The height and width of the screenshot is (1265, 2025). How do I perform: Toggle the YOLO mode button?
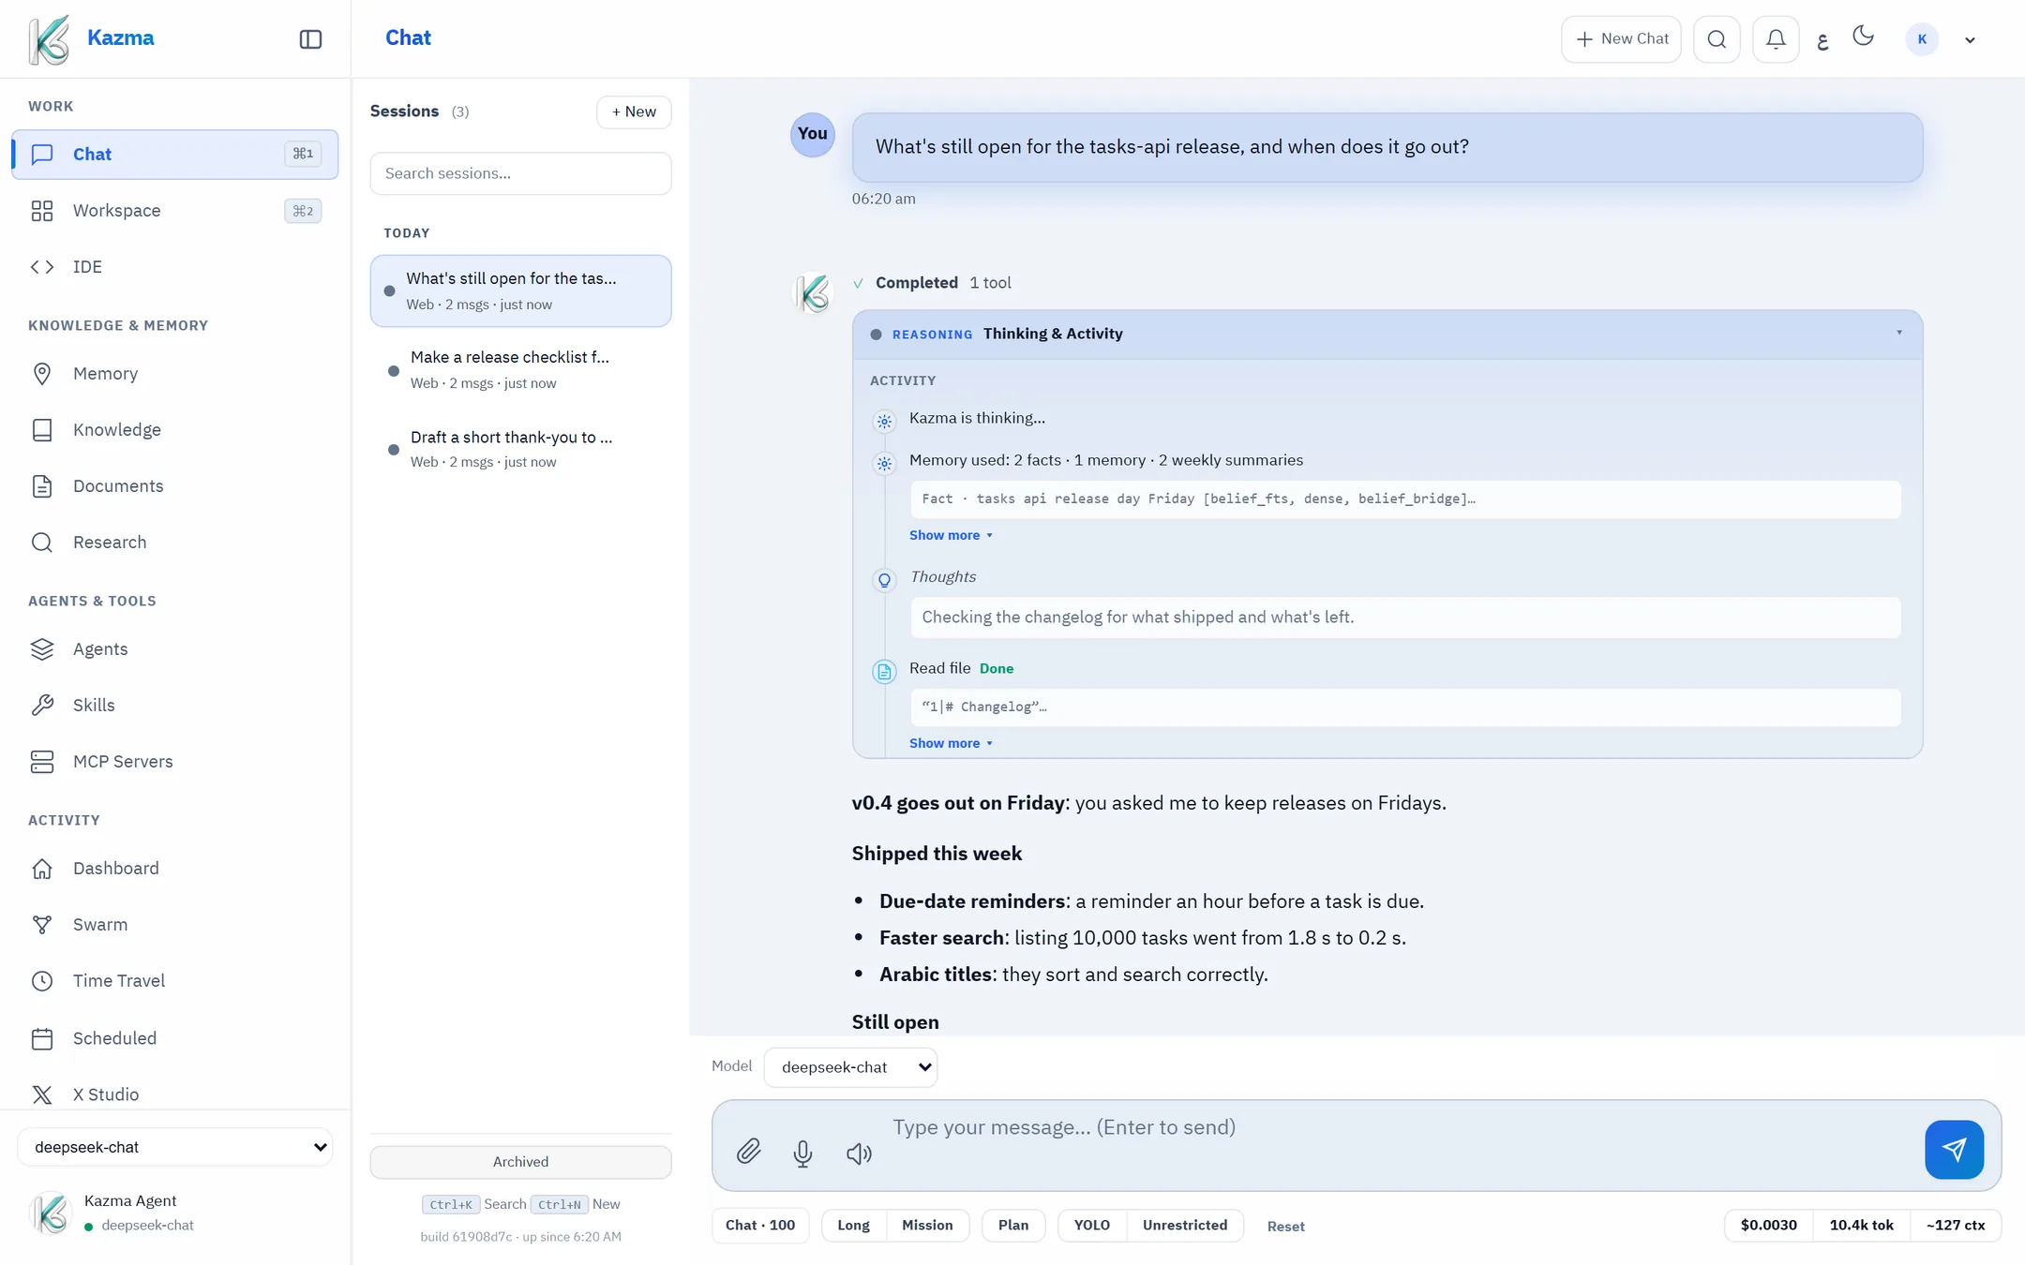1091,1225
